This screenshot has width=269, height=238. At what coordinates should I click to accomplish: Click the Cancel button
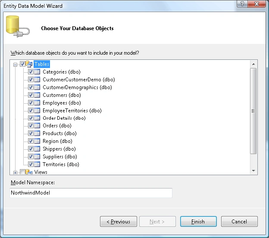239,221
